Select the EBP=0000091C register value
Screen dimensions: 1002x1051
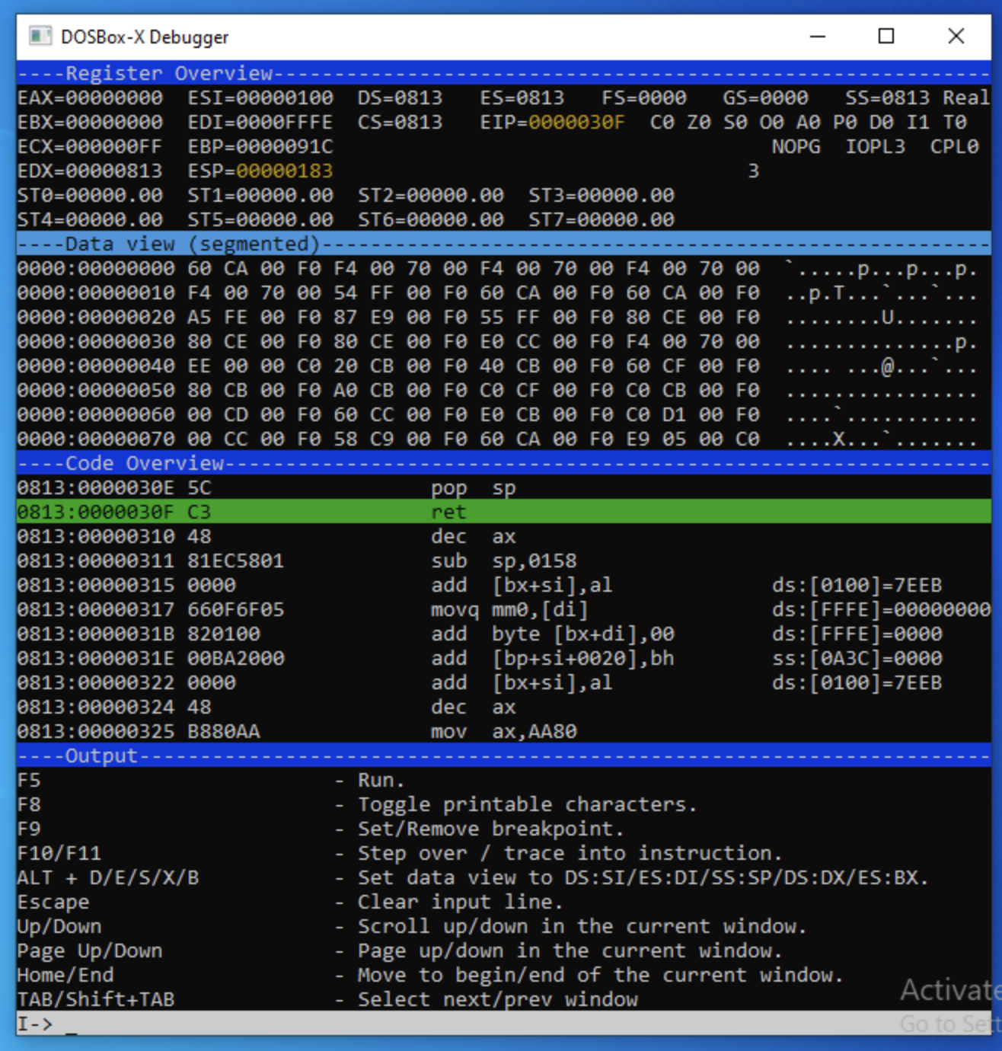coord(260,146)
